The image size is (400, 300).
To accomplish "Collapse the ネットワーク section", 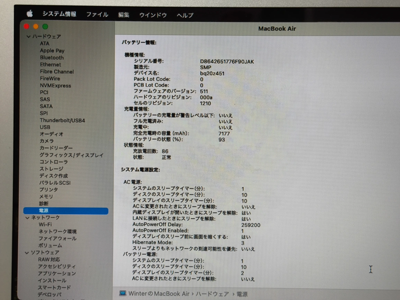I will click(28, 218).
